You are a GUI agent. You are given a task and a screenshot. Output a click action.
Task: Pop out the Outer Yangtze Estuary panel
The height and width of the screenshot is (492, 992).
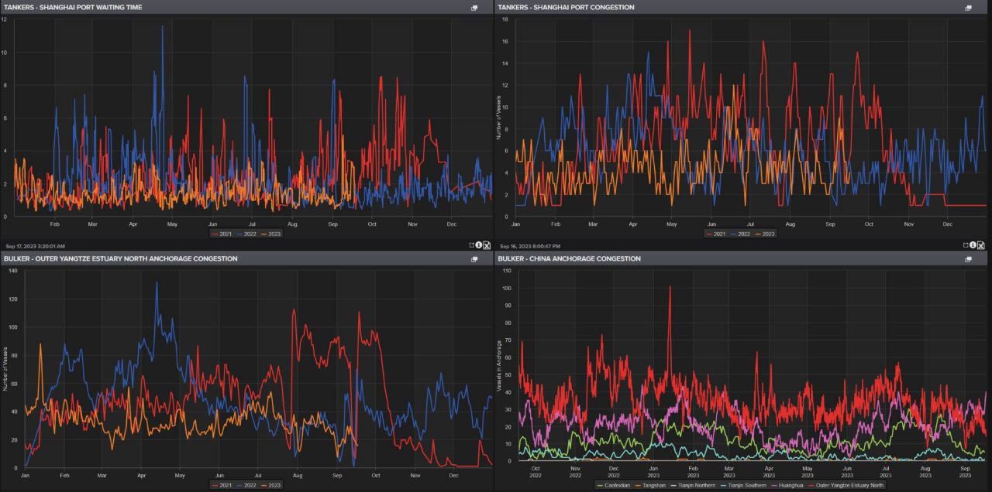[x=474, y=259]
